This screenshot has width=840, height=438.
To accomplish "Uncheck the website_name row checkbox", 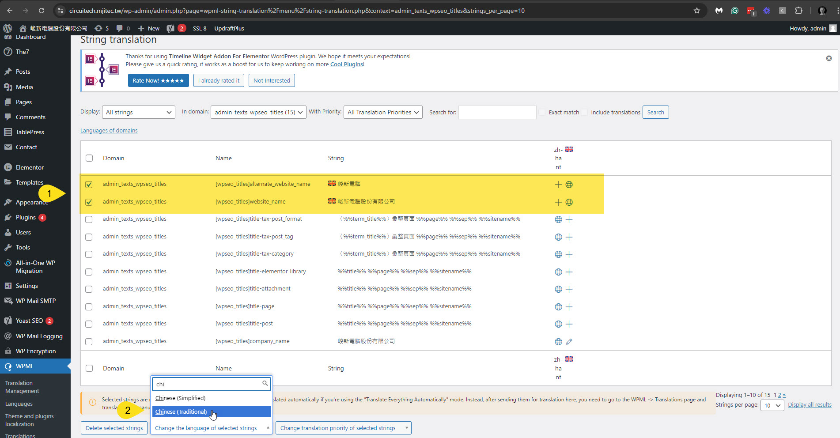I will coord(89,202).
